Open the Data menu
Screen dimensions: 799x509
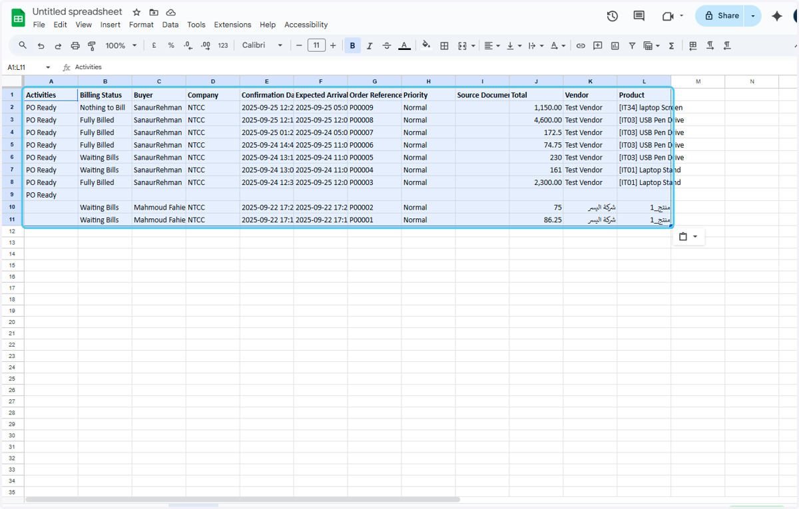pyautogui.click(x=170, y=25)
